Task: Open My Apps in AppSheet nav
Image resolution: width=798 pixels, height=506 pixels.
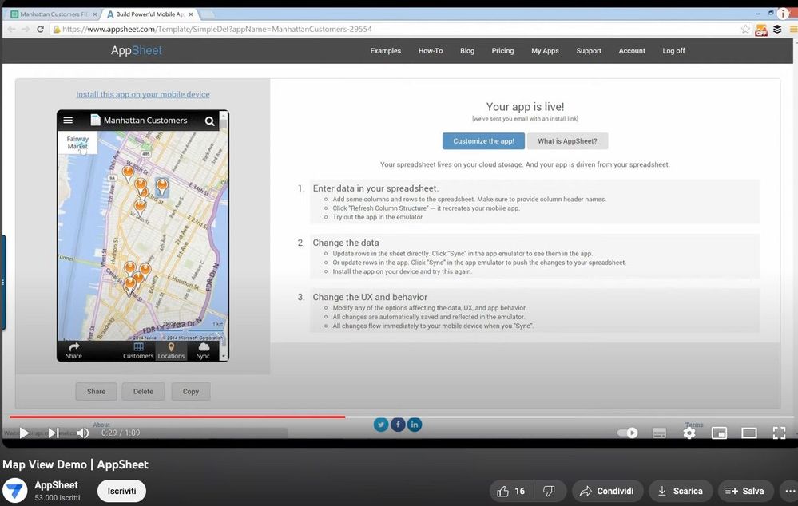Action: 545,51
